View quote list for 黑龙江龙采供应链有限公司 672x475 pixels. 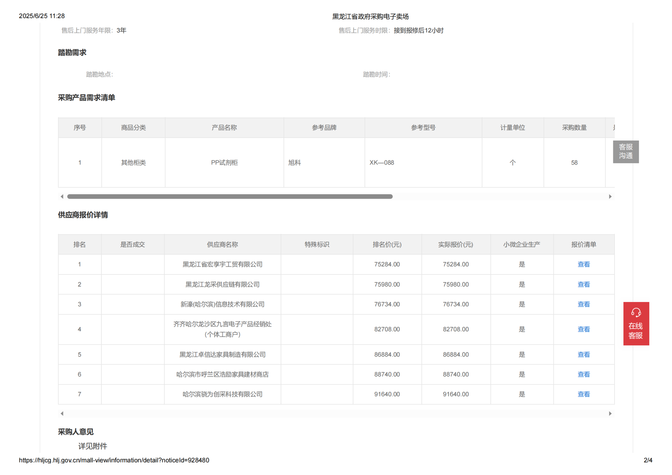[583, 284]
